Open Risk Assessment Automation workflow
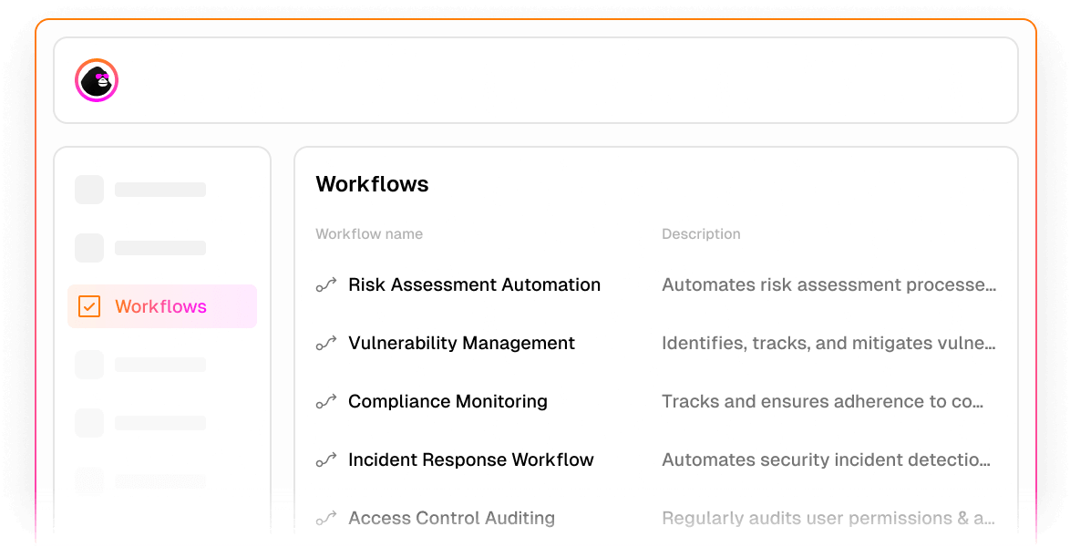The width and height of the screenshot is (1070, 547). [x=474, y=284]
